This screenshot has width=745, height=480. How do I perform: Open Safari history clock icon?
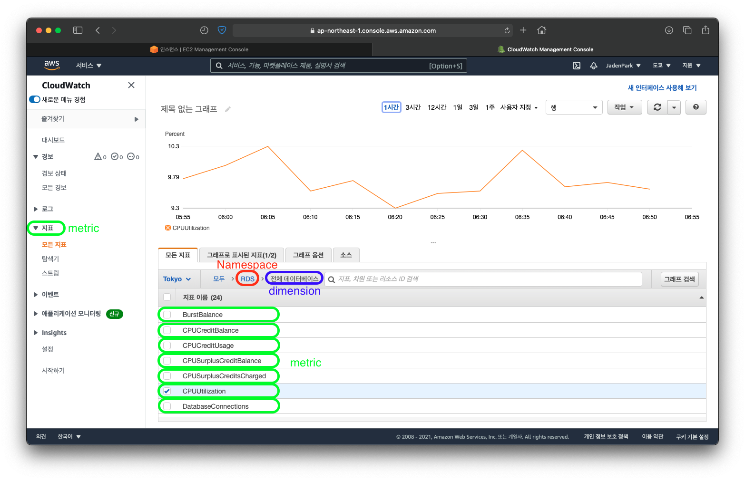[x=204, y=30]
